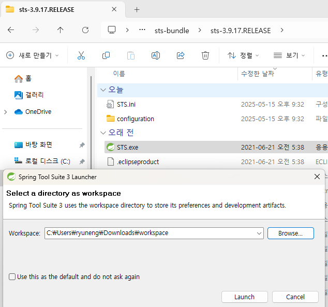Expand OneDrive tree node chevron
Image resolution: width=328 pixels, height=307 pixels.
click(x=6, y=112)
